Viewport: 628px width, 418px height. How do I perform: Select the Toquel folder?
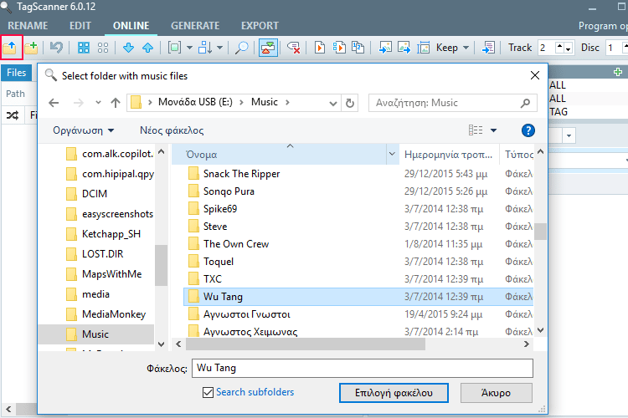[358, 262]
